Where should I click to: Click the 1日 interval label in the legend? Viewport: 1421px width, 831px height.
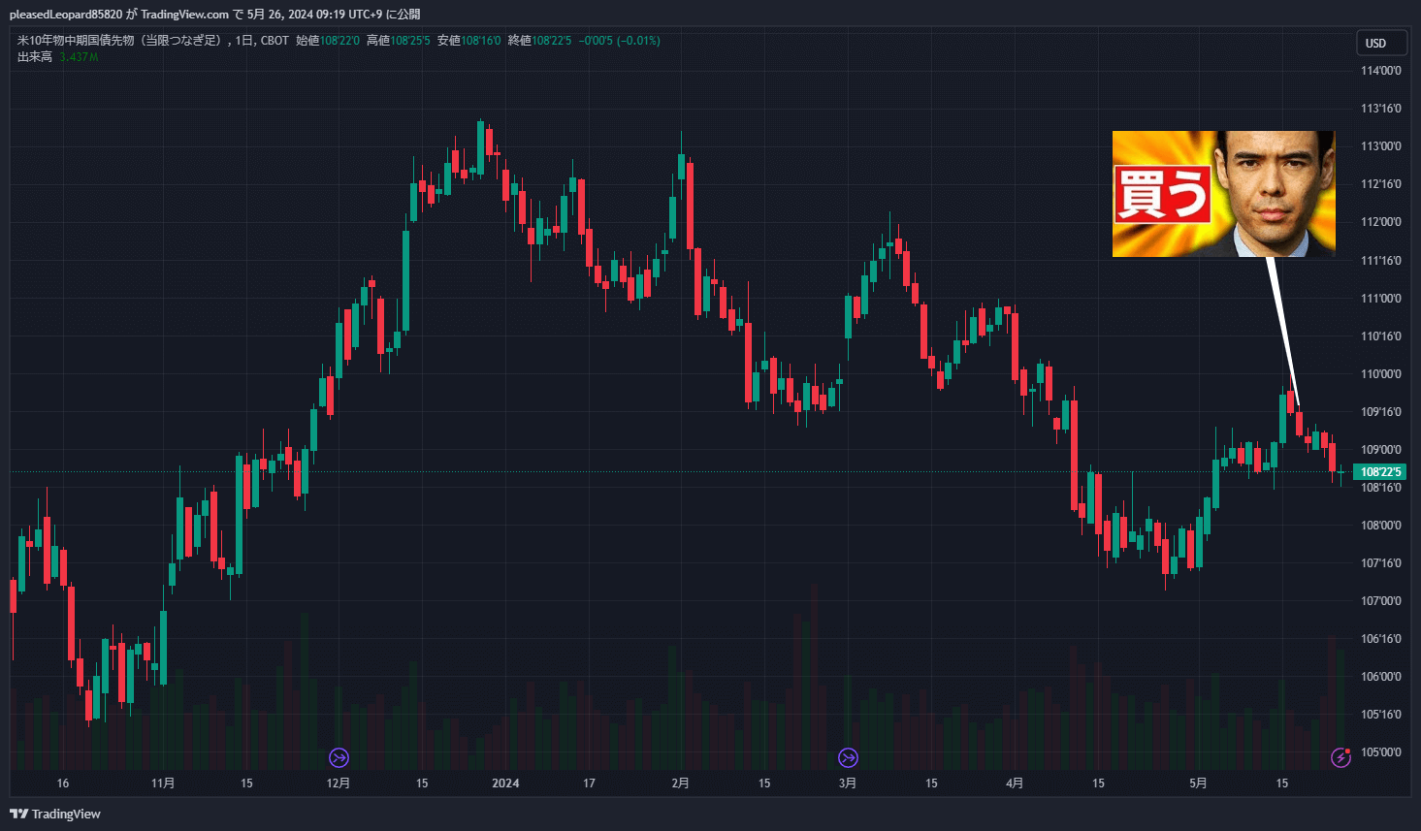[243, 41]
